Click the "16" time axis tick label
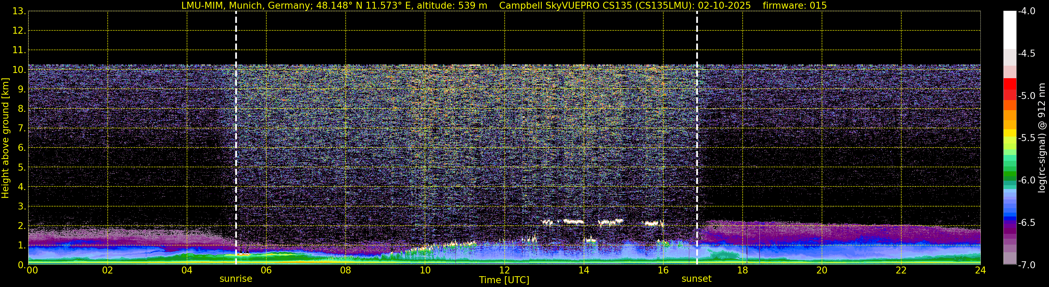 (663, 270)
